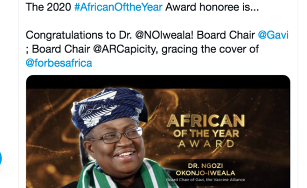
Task: Click the AWARD word in the banner
Action: 206,144
